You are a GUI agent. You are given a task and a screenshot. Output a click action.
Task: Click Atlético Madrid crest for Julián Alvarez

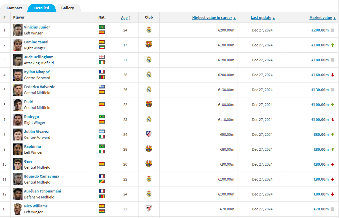coord(149,134)
